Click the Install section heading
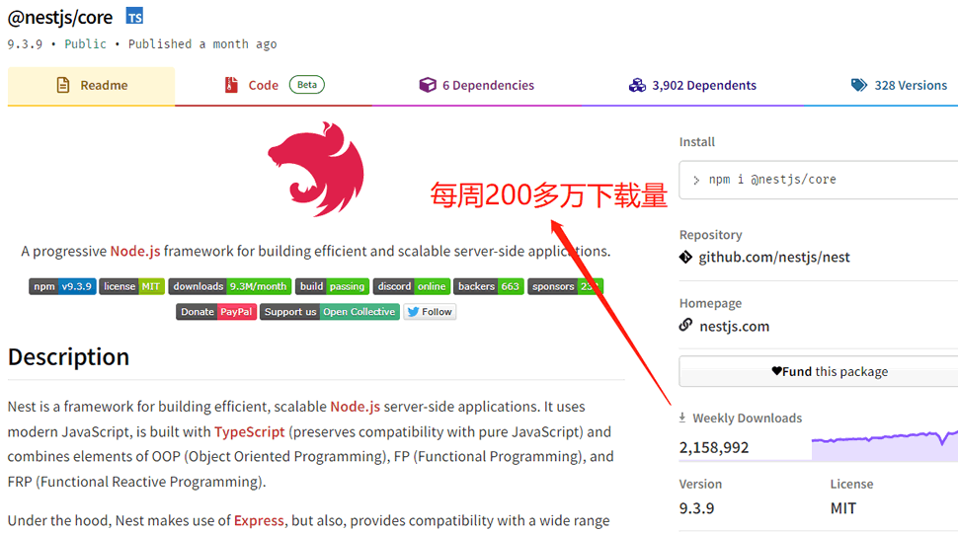 click(x=696, y=141)
